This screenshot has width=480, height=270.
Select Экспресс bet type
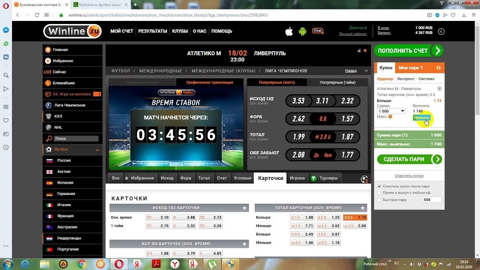(x=406, y=79)
